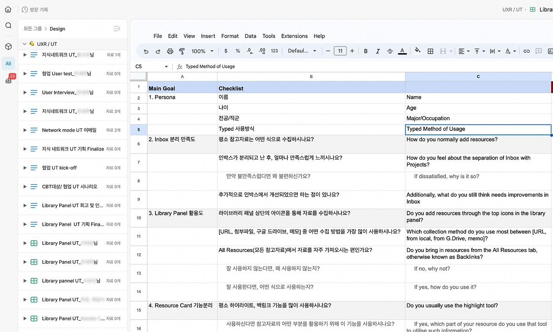The height and width of the screenshot is (332, 553).
Task: Go to 모든 그룹 in the breadcrumb
Action: tap(33, 29)
